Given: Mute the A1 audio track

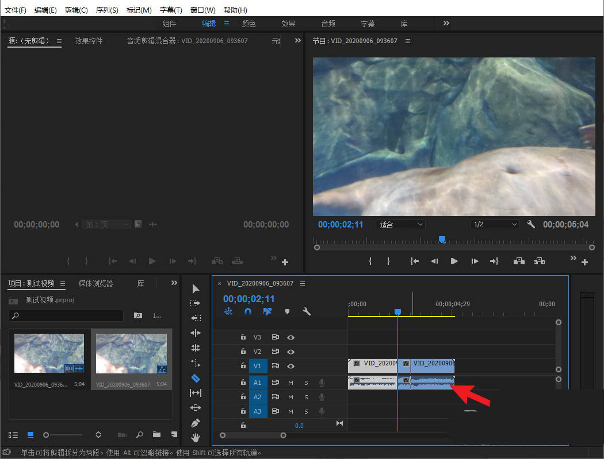Looking at the screenshot, I should tap(290, 382).
